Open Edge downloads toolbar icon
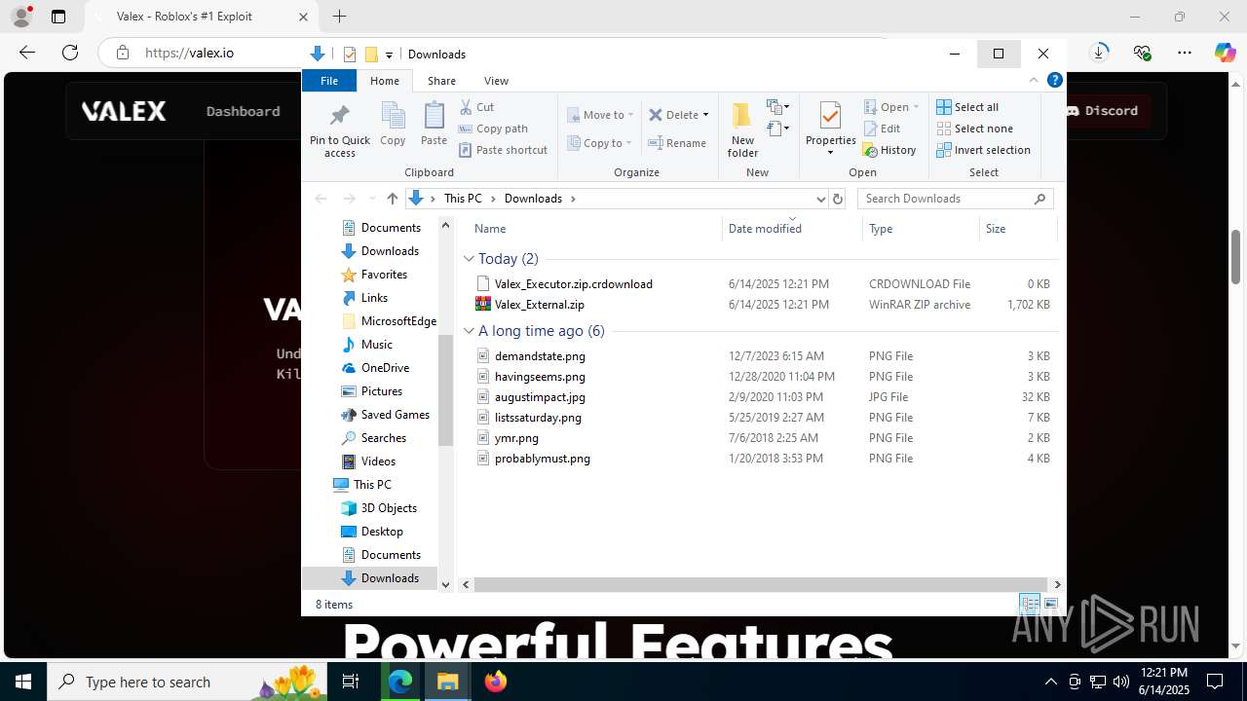Screen dimensions: 1247x701 1099,53
